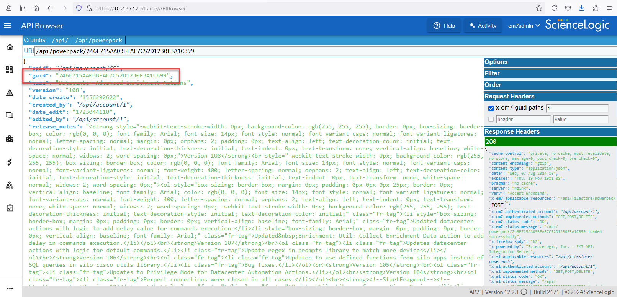Show more sidebar options (ellipsis)
This screenshot has height=297, width=617.
(10, 289)
